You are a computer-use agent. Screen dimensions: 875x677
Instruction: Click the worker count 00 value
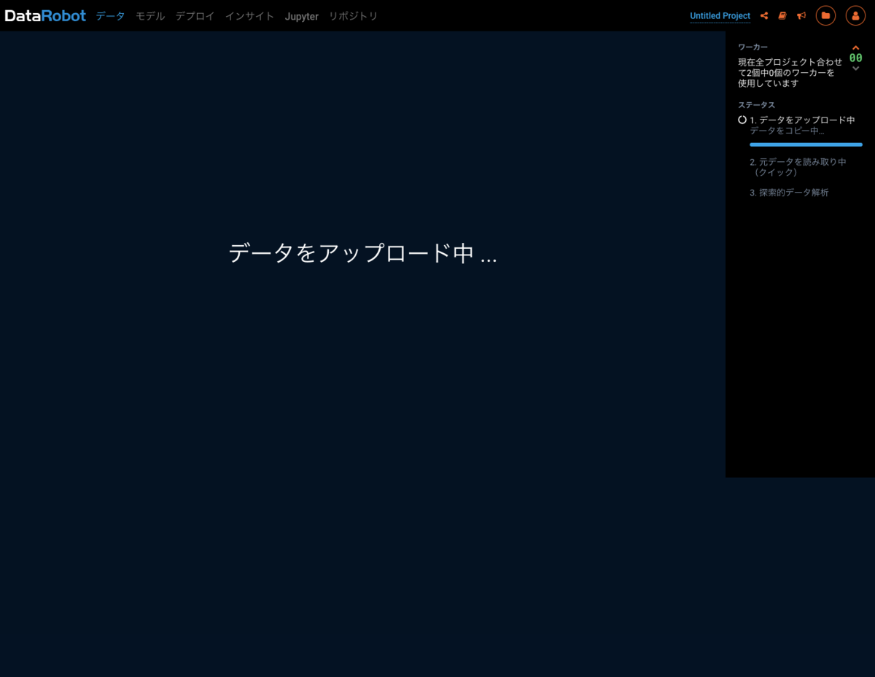tap(856, 58)
